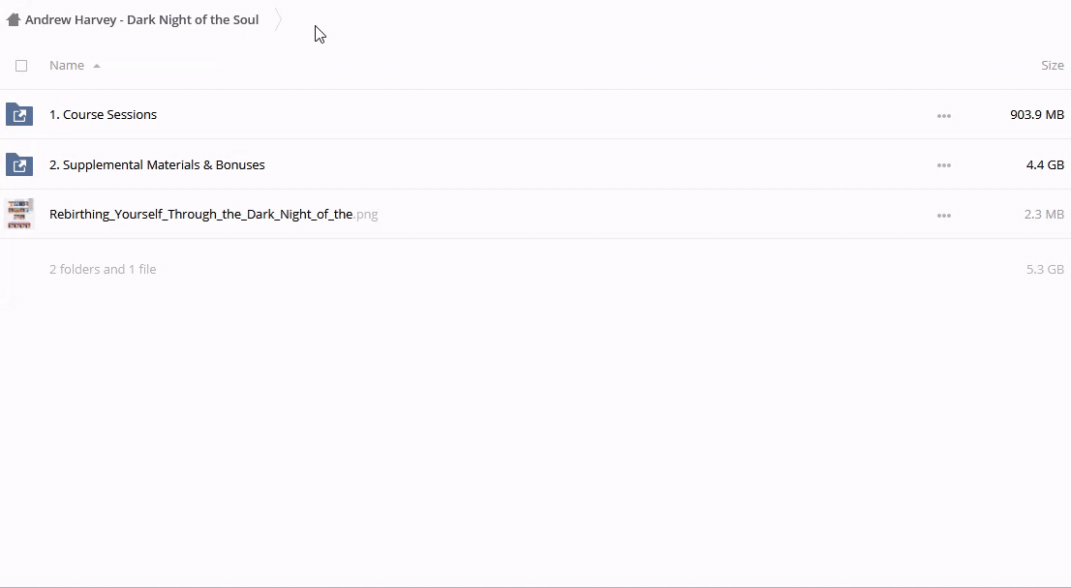The height and width of the screenshot is (588, 1071).
Task: Show more options for Supplemental Materials & Bonuses
Action: click(943, 165)
